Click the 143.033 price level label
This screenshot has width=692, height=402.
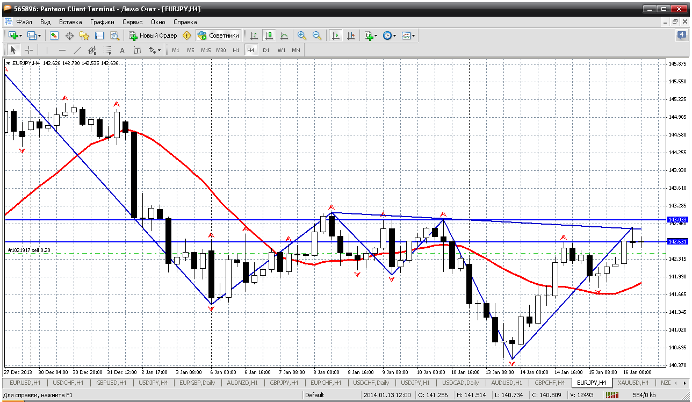tap(677, 220)
